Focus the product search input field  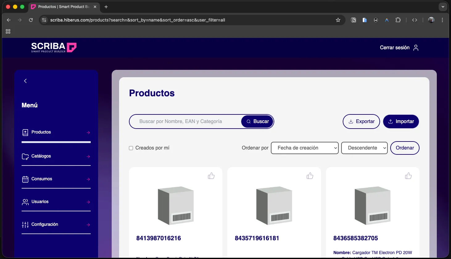tap(185, 122)
